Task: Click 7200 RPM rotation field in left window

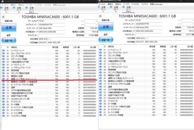Action: [91, 28]
